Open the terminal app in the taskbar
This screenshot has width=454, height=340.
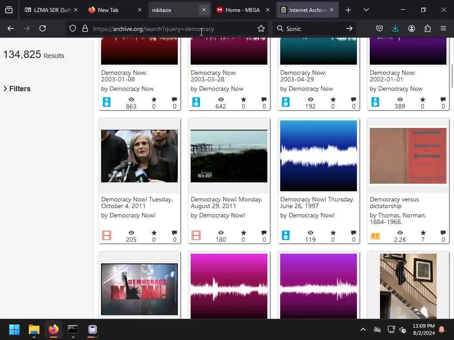(73, 329)
